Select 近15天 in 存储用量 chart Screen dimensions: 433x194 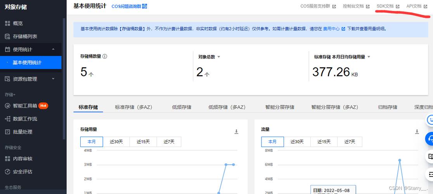pos(143,142)
